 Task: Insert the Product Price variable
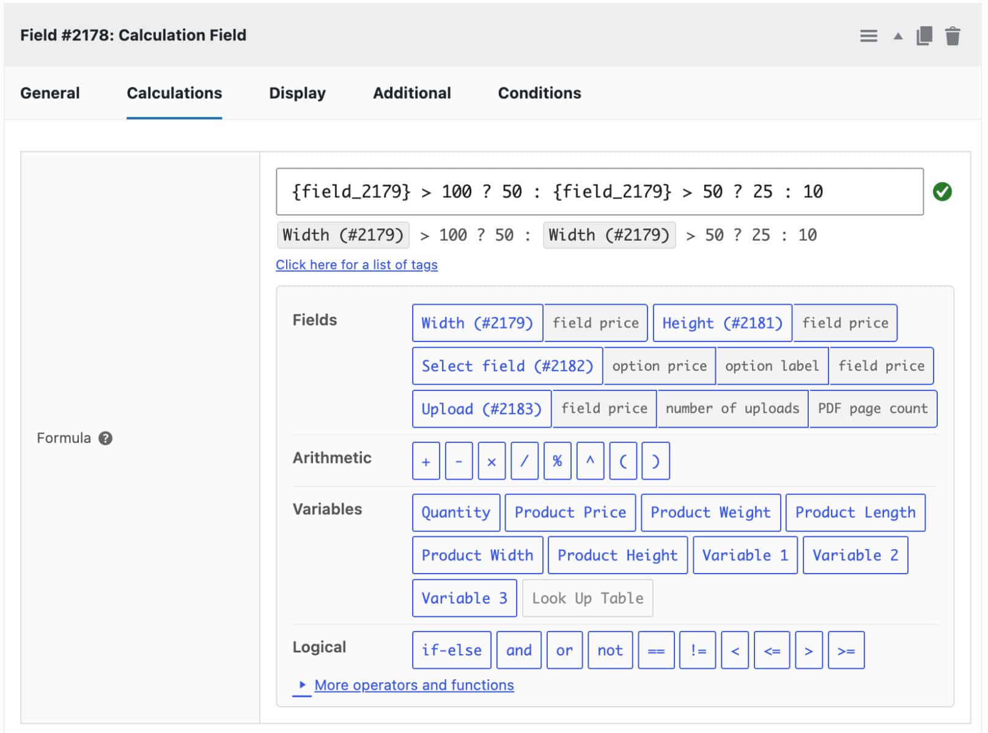pyautogui.click(x=570, y=512)
